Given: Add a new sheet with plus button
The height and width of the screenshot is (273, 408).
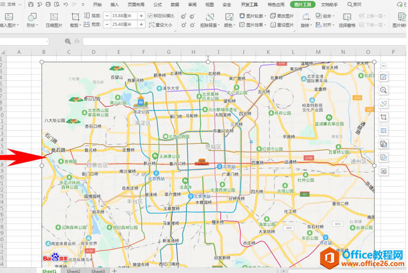Looking at the screenshot, I should coord(114,271).
